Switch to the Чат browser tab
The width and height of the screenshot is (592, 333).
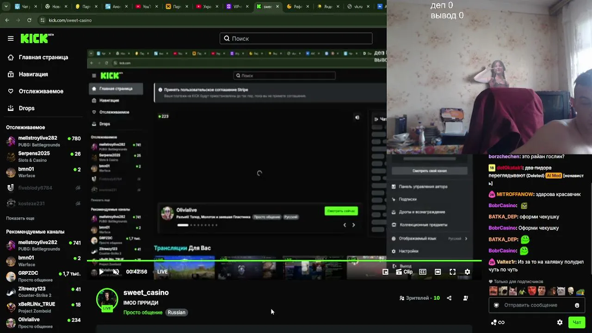(x=26, y=7)
